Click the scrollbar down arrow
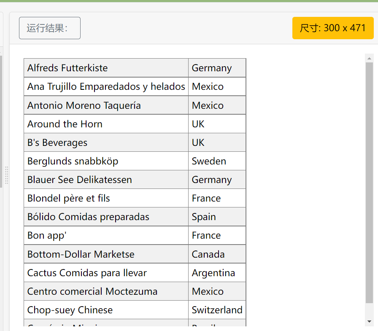 point(370,321)
